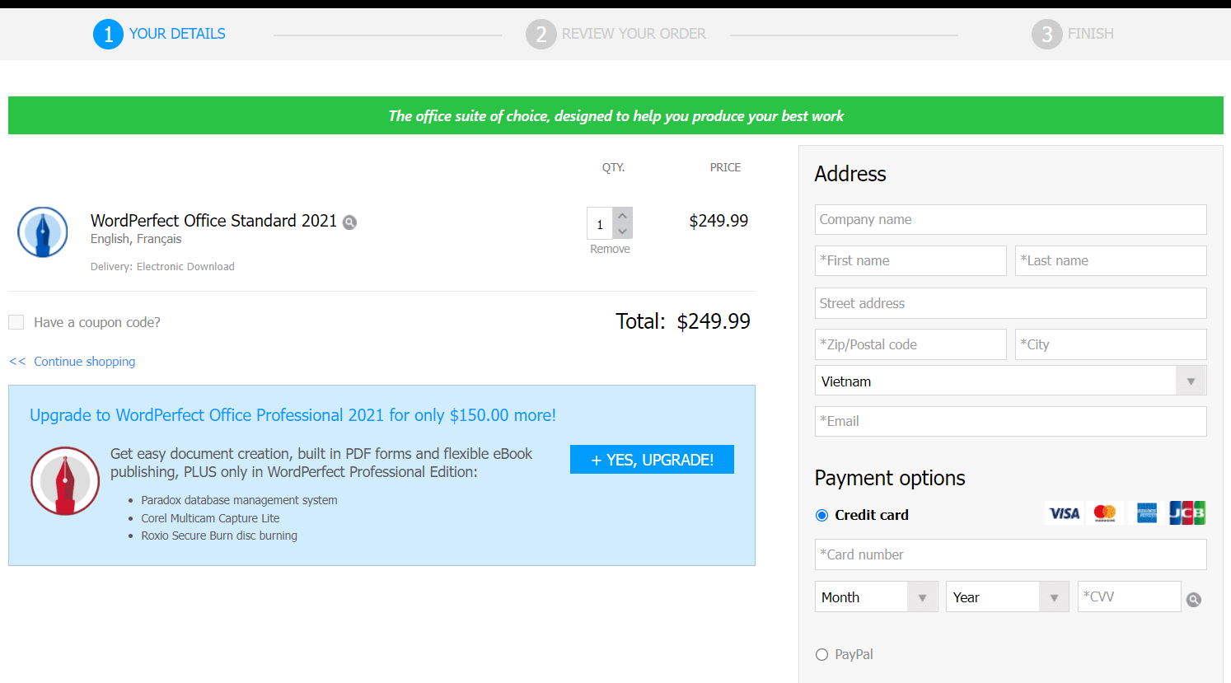Click the JCB card logo
This screenshot has height=683, width=1231.
[1187, 513]
